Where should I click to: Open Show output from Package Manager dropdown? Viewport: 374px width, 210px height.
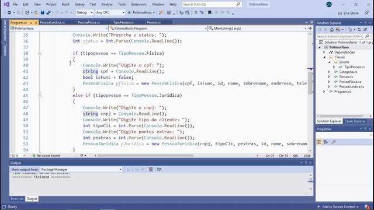coord(81,170)
